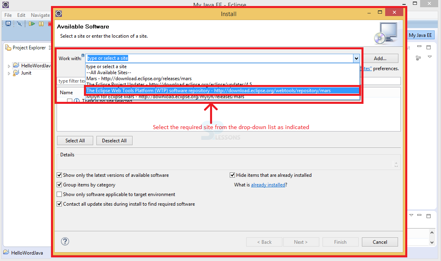Select the Project Explorer tab
This screenshot has height=261, width=441.
click(x=29, y=48)
